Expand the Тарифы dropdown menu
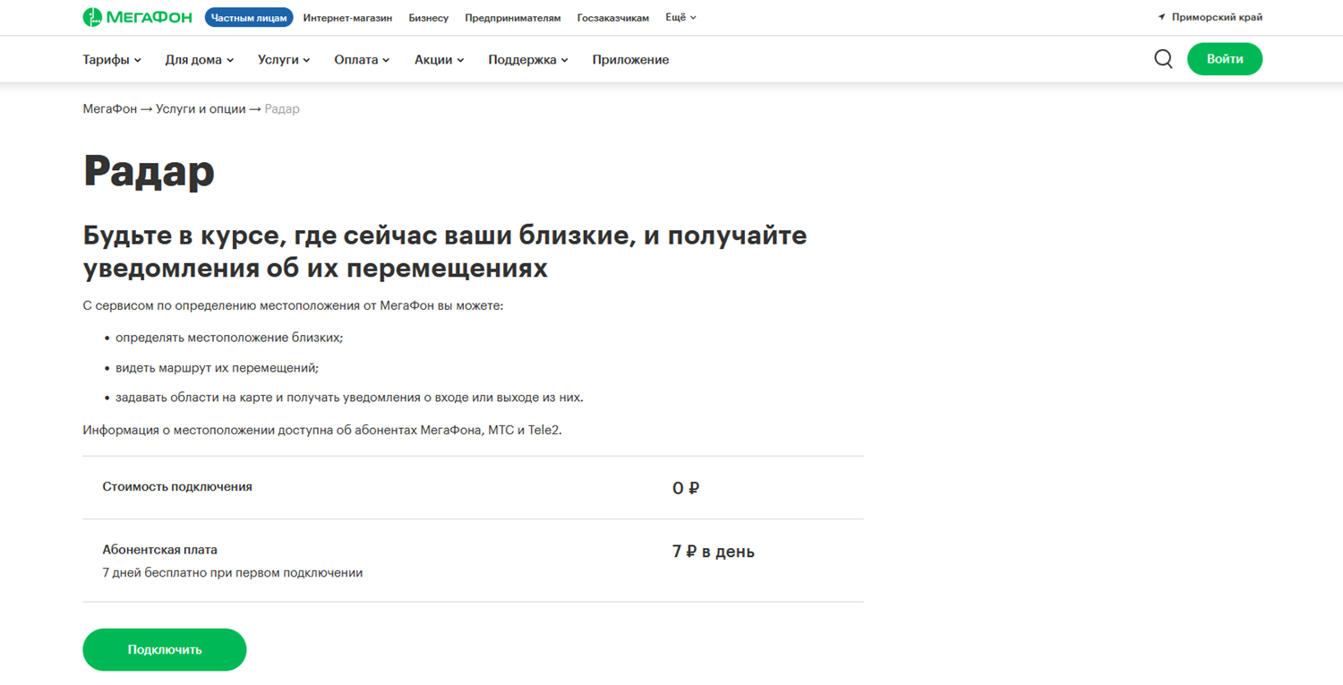Image resolution: width=1343 pixels, height=685 pixels. pyautogui.click(x=112, y=60)
